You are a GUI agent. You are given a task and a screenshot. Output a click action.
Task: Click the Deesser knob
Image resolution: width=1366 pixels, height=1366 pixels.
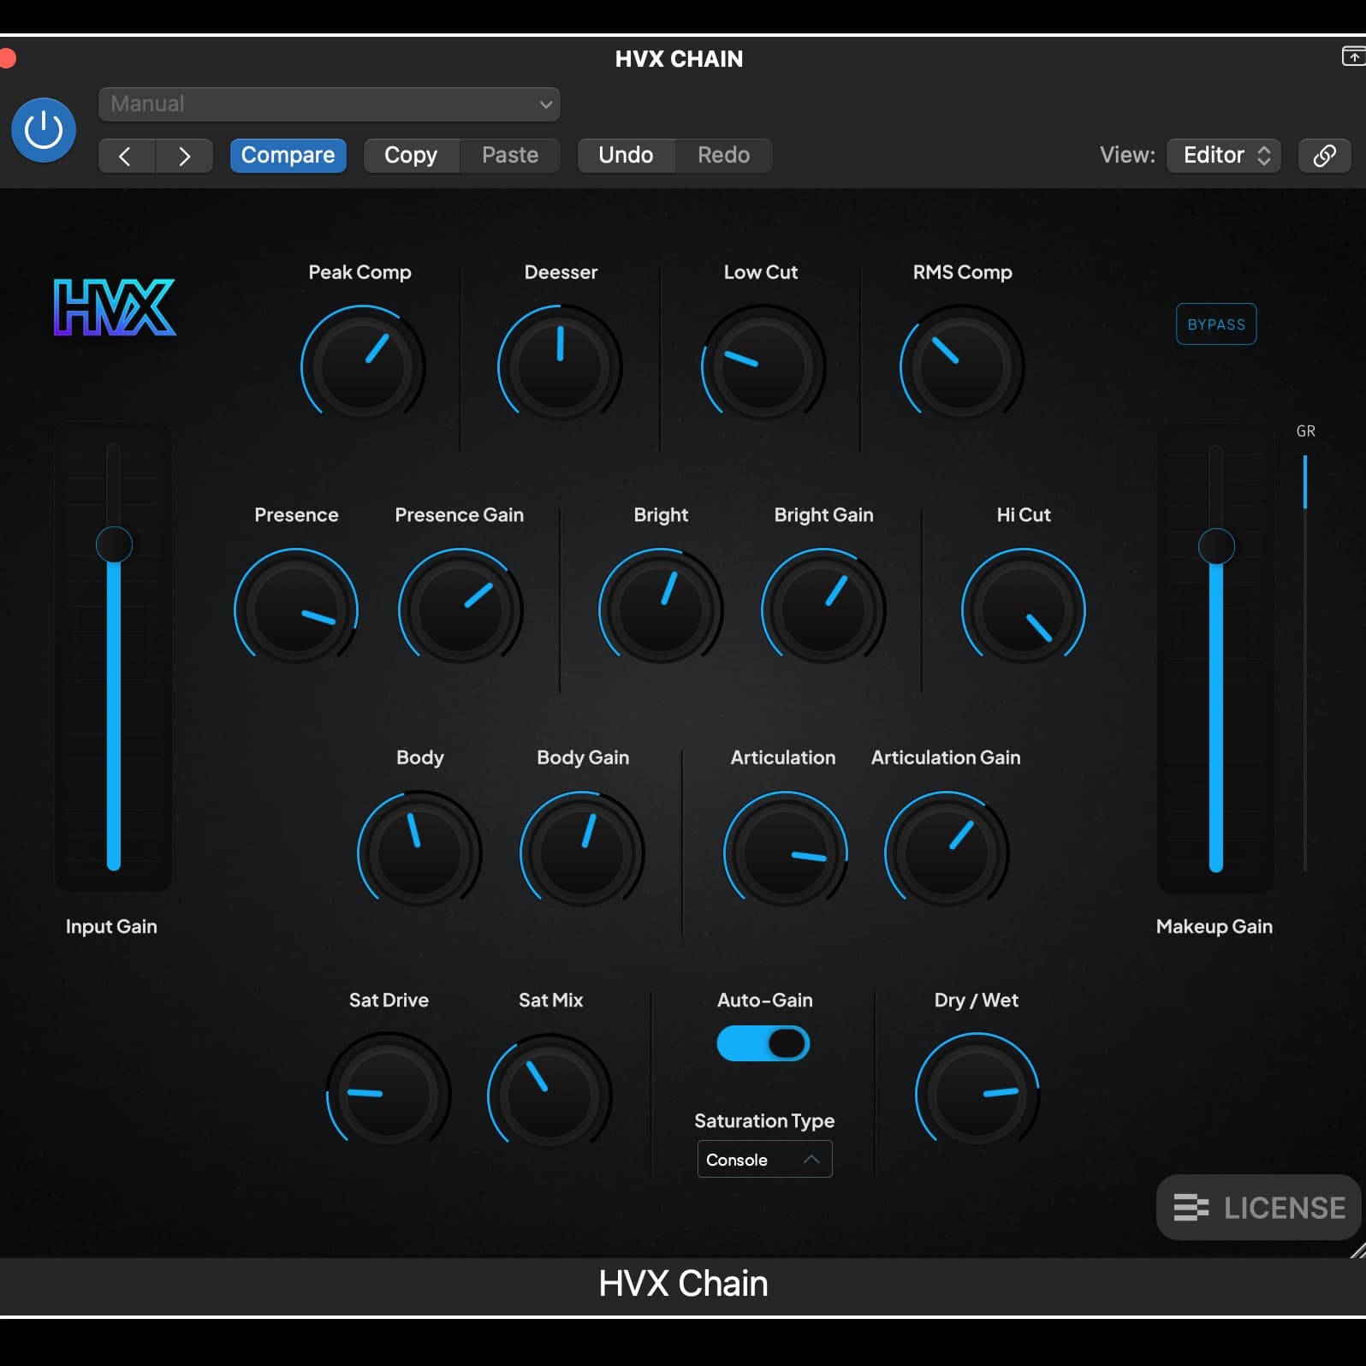[x=560, y=366]
